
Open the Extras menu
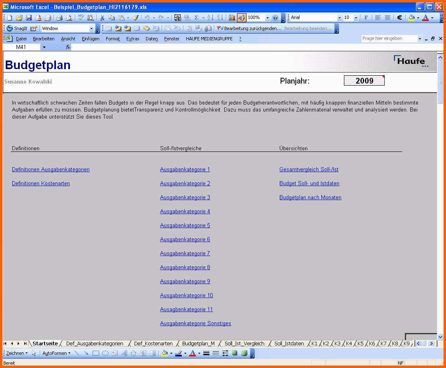coord(132,39)
